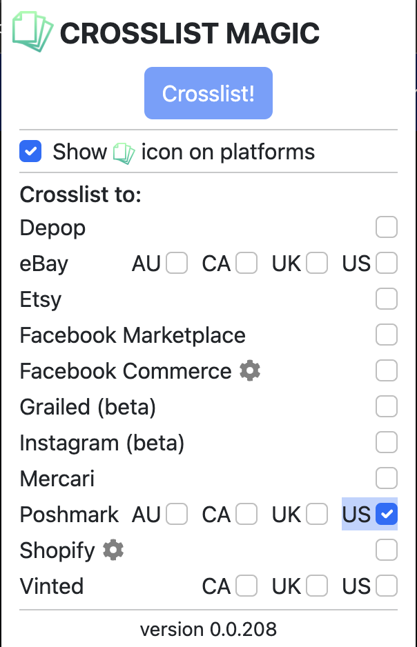The image size is (417, 647).
Task: Enable the Mercari checkbox
Action: click(386, 479)
